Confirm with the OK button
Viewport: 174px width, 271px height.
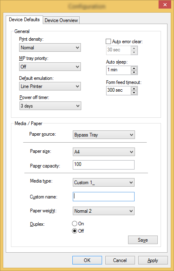87,260
